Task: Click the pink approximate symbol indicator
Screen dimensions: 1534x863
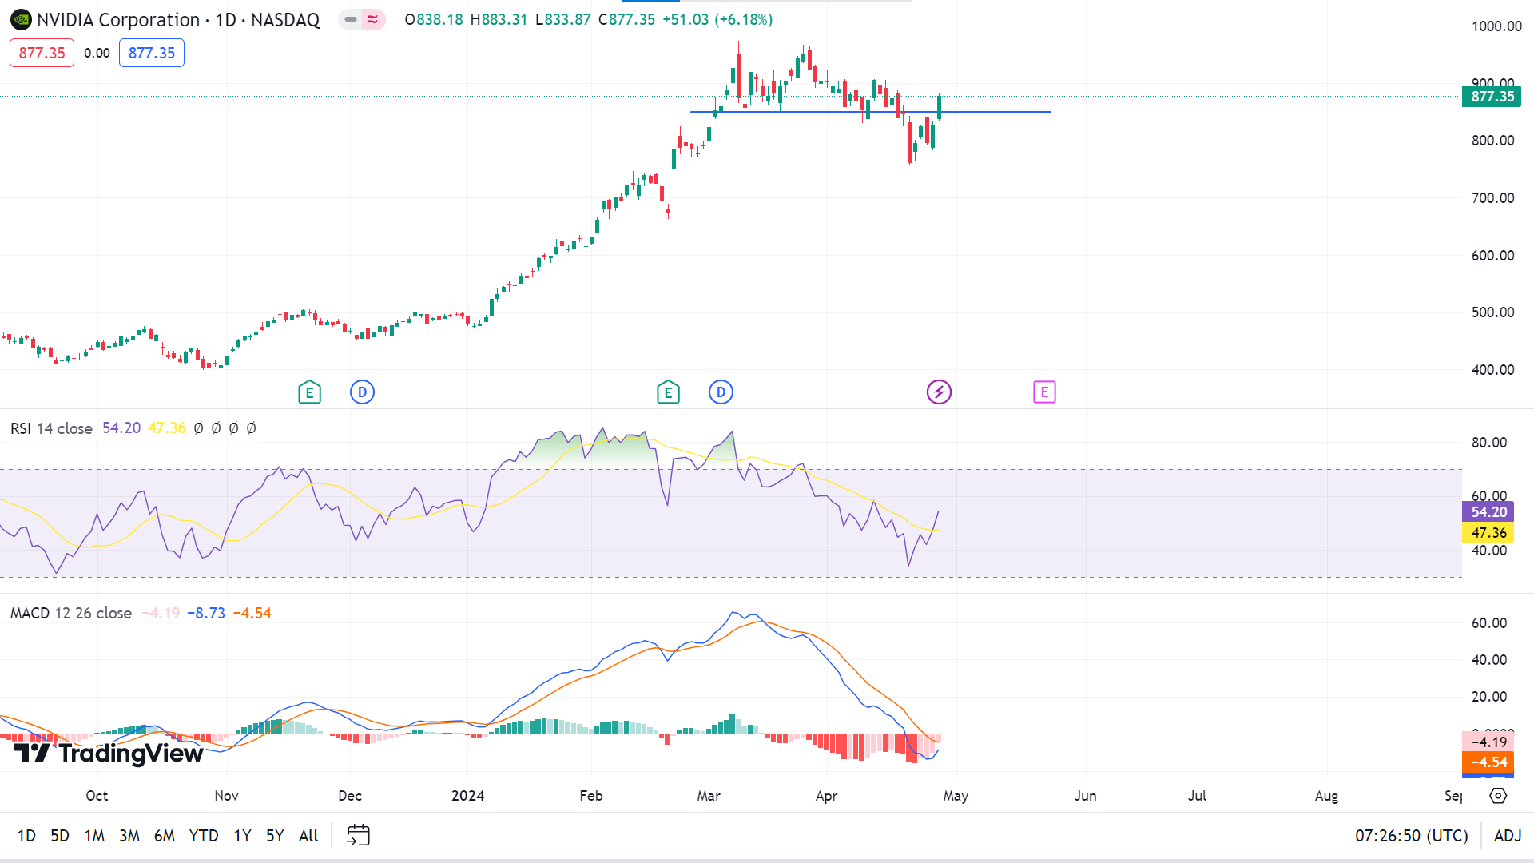Action: click(x=372, y=19)
